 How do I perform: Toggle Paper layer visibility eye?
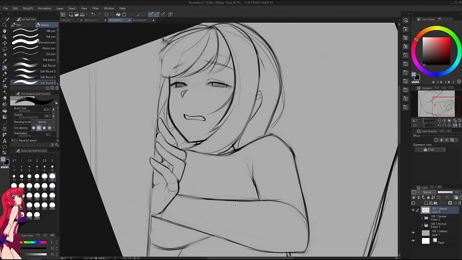pos(413,241)
